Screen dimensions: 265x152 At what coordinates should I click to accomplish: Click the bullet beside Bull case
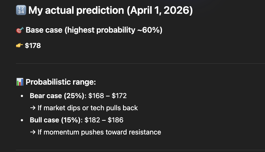(22, 120)
